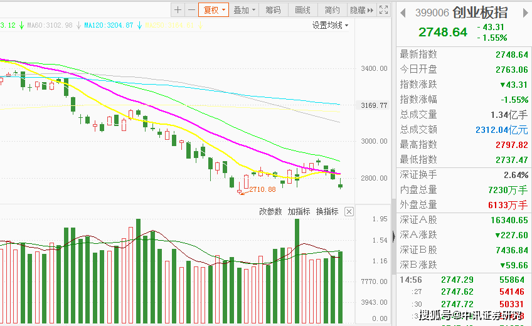Screen dimensions: 532x326
Task: Collapse side panel using divider arrow
Action: click(394, 236)
